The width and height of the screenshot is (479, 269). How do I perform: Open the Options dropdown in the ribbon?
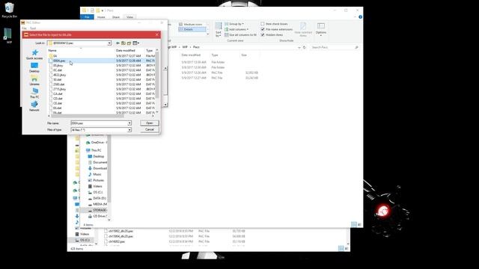(321, 30)
